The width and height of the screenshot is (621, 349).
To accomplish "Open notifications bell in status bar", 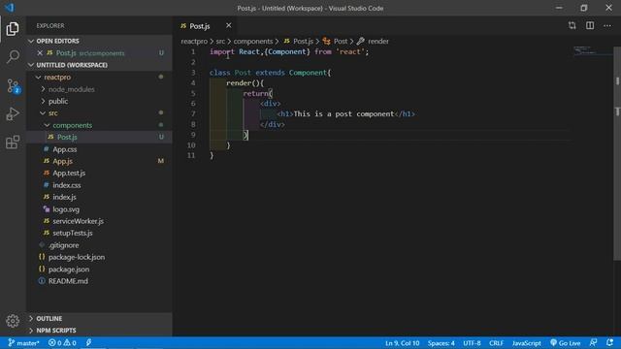I will pyautogui.click(x=609, y=342).
